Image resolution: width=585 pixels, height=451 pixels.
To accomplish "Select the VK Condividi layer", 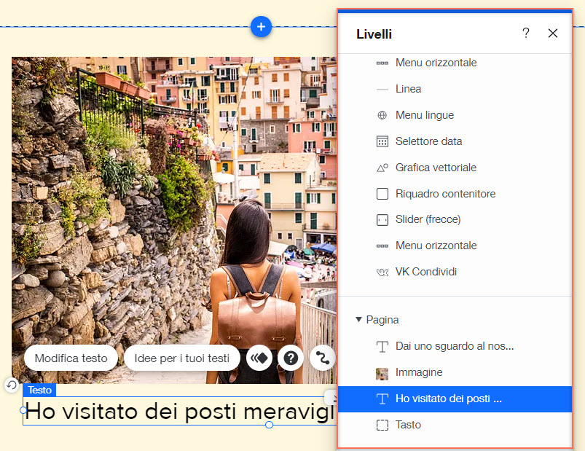I will point(455,272).
